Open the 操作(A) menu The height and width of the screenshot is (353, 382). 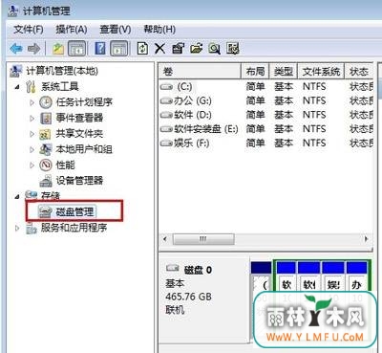tap(72, 30)
